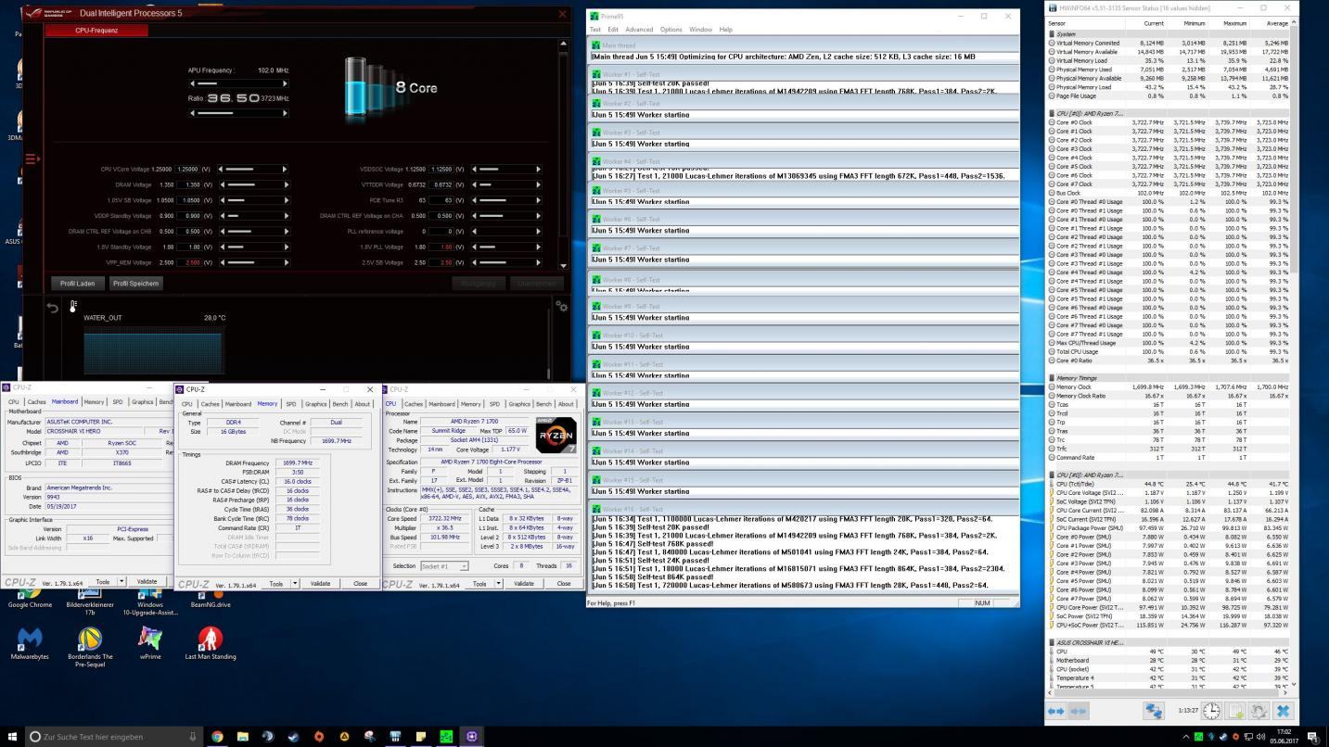Open Steam from the taskbar
The width and height of the screenshot is (1329, 747).
click(x=293, y=737)
